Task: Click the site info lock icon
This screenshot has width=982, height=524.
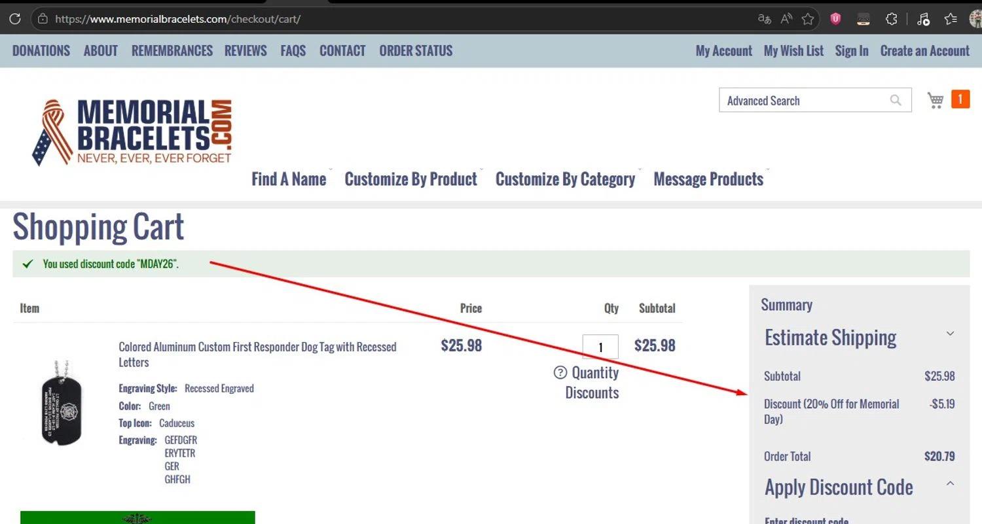Action: [43, 19]
